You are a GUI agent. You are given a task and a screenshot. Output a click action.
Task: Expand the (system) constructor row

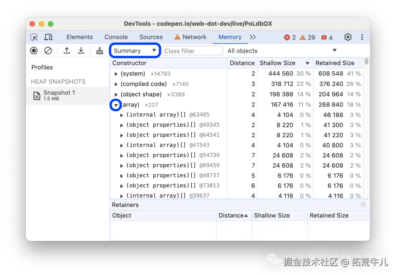coord(116,74)
